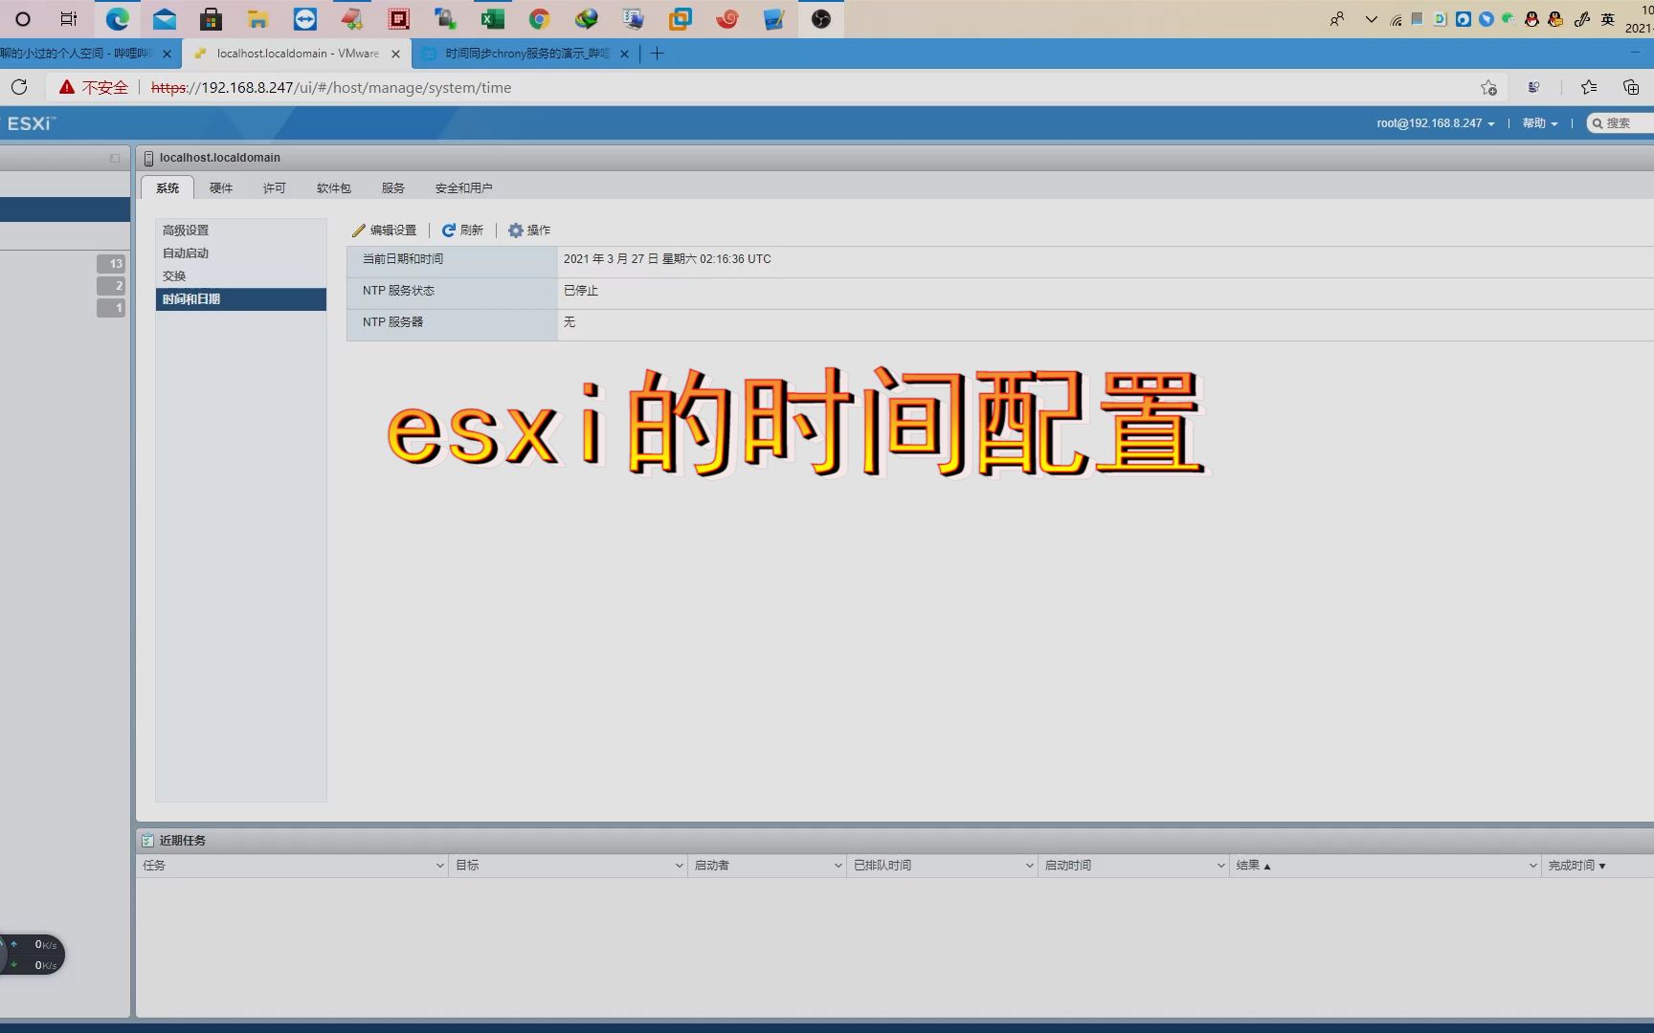Click the 刷新 (Refresh) button
The width and height of the screenshot is (1654, 1033).
point(462,231)
